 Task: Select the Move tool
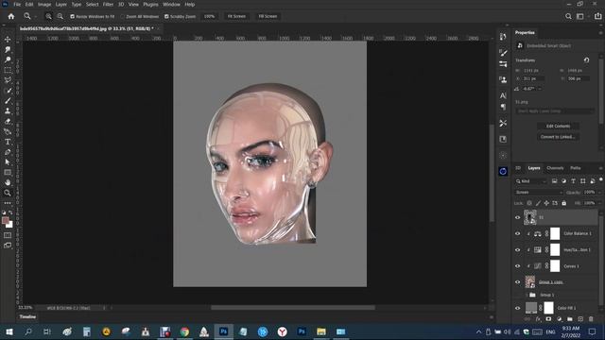click(8, 40)
